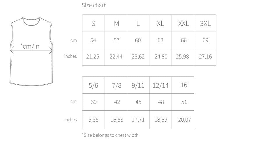Click the 16,53 inches cell
Image resolution: width=263 pixels, height=144 pixels.
point(117,119)
